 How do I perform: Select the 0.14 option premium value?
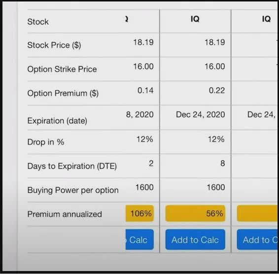click(x=145, y=90)
